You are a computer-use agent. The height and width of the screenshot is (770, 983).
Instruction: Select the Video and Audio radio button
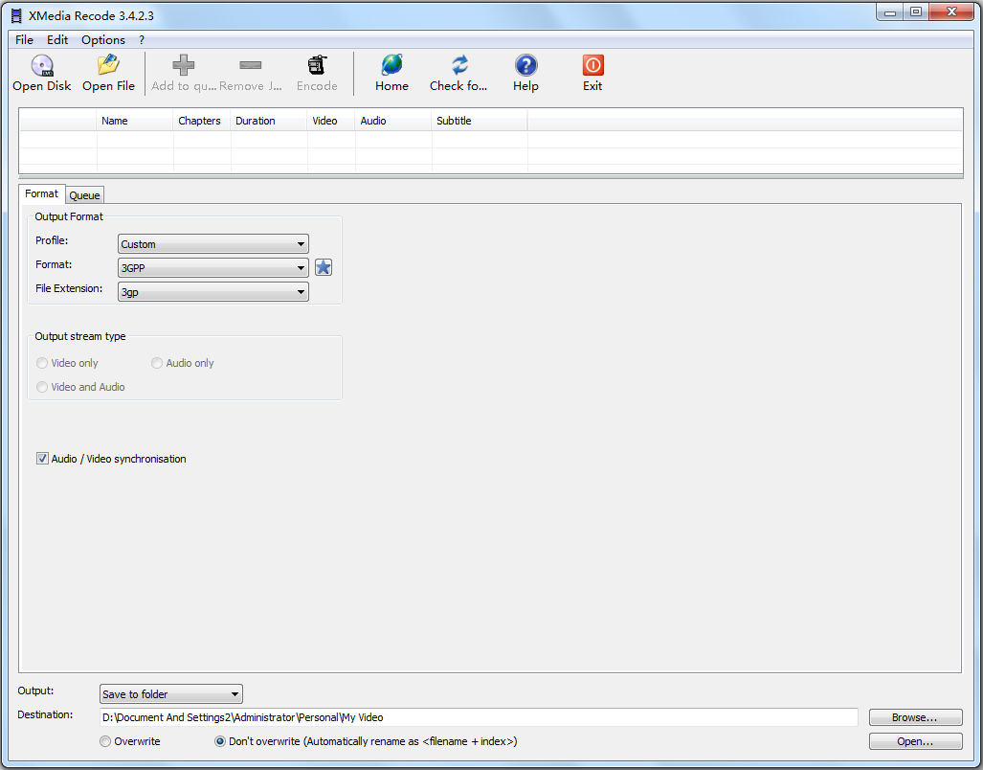click(x=42, y=387)
